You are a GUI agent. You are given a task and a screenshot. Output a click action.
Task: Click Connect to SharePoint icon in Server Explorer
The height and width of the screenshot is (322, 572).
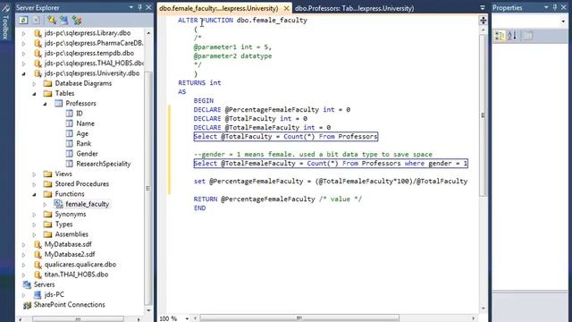pyautogui.click(x=77, y=20)
